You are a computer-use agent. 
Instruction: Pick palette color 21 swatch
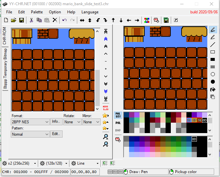(189, 120)
